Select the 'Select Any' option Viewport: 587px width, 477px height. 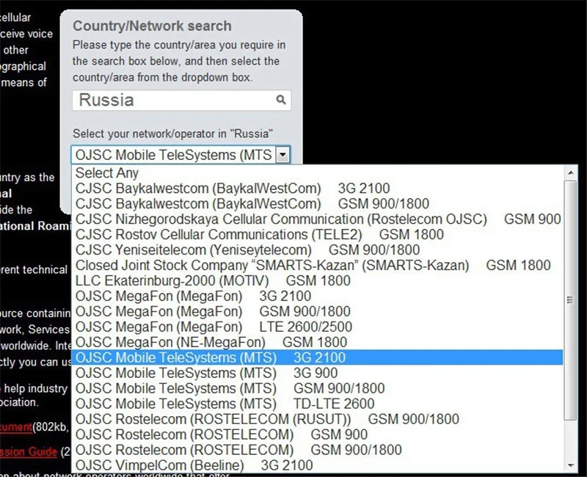click(x=317, y=172)
